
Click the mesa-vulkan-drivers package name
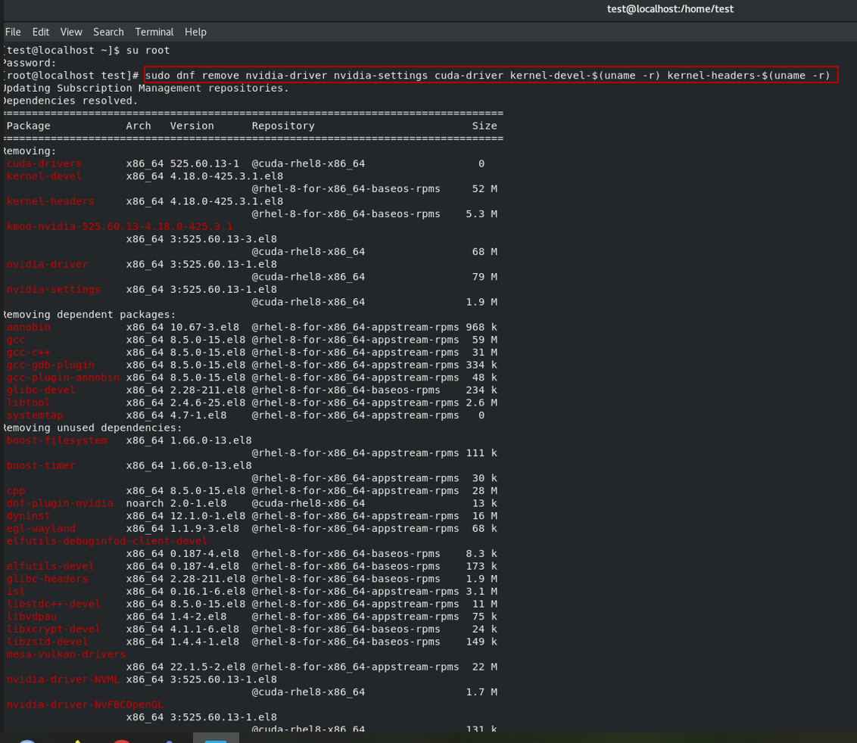pyautogui.click(x=66, y=654)
